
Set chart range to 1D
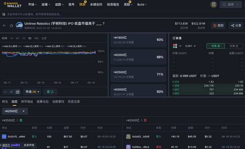coord(23,38)
